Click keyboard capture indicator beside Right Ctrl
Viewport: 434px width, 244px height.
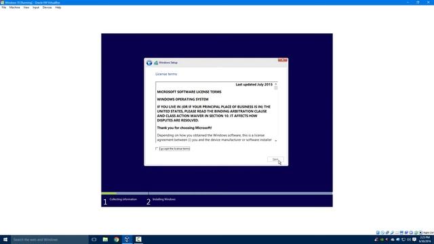pos(420,232)
